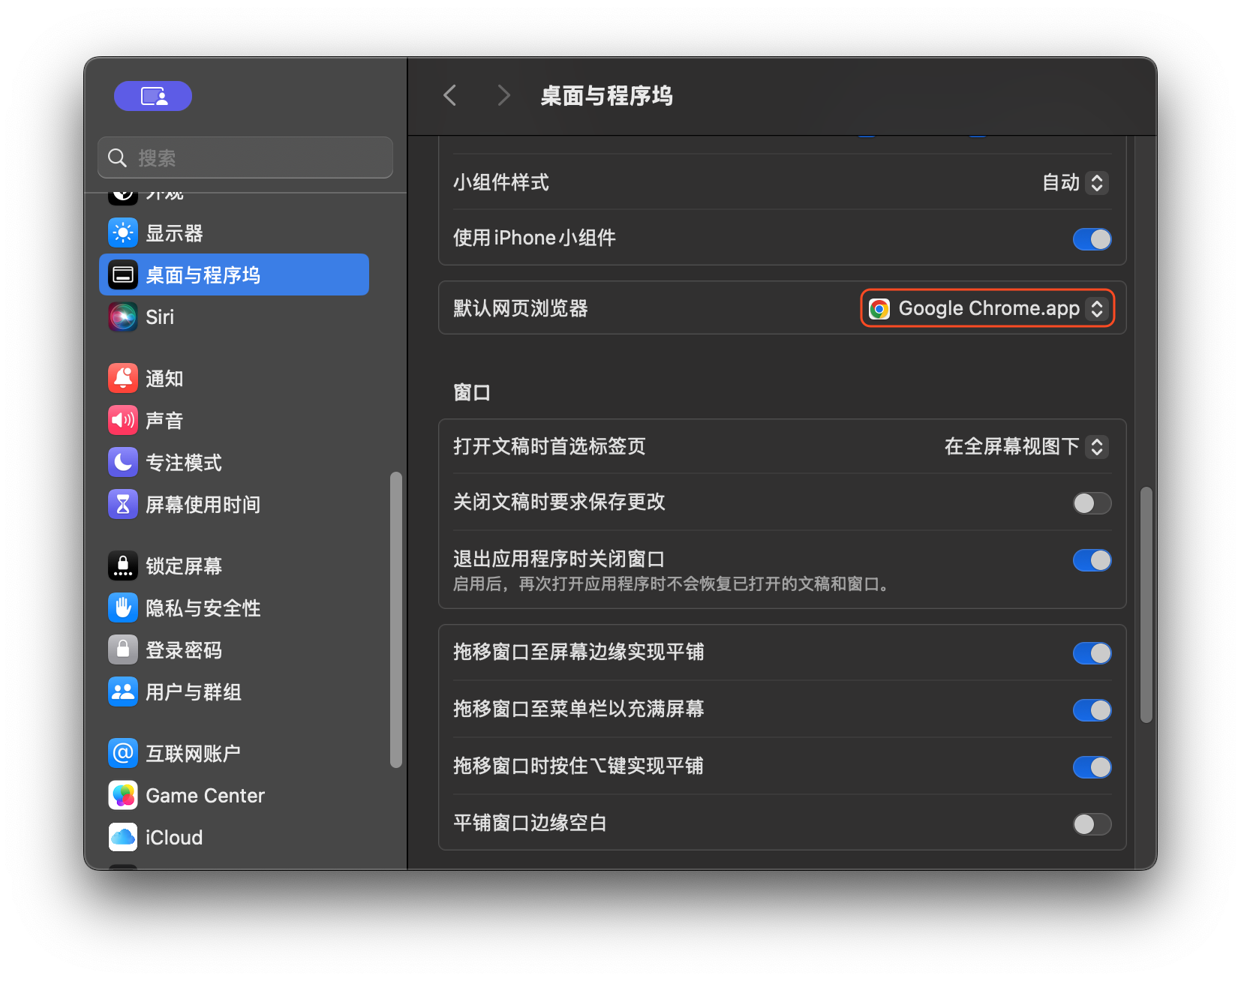
Task: Click the Privacy & Security hand icon
Action: [123, 608]
